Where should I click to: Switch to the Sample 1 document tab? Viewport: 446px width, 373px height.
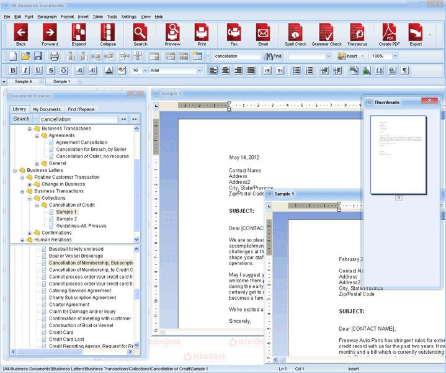pyautogui.click(x=61, y=82)
